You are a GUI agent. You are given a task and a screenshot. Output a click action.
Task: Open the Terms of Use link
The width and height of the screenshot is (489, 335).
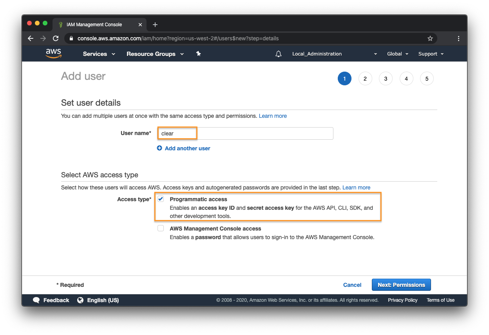[440, 300]
